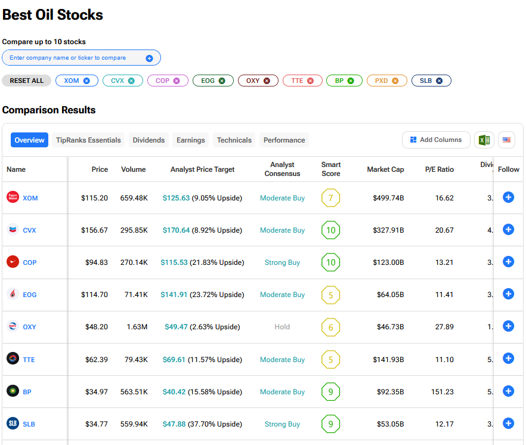Remove PXD chip with x icon
The height and width of the screenshot is (445, 526).
(395, 81)
